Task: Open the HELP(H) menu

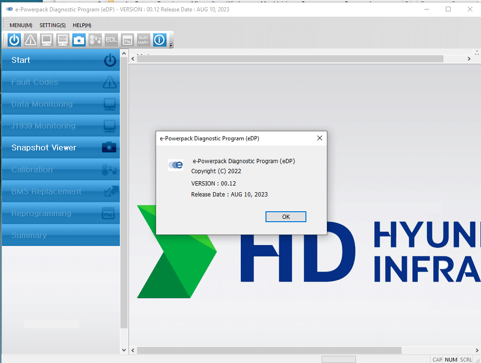Action: [82, 25]
